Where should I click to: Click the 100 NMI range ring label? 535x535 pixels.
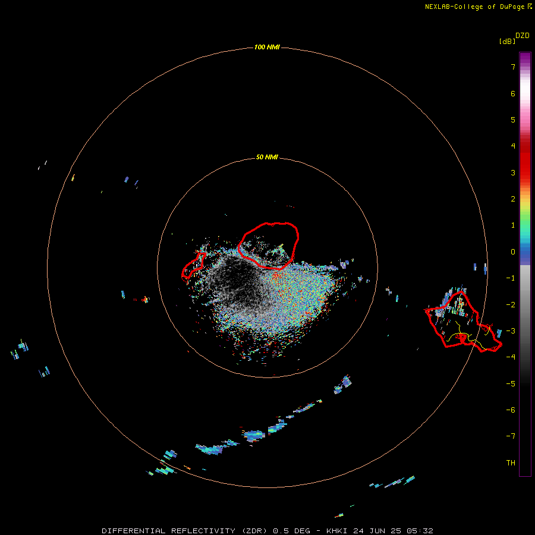tap(267, 47)
